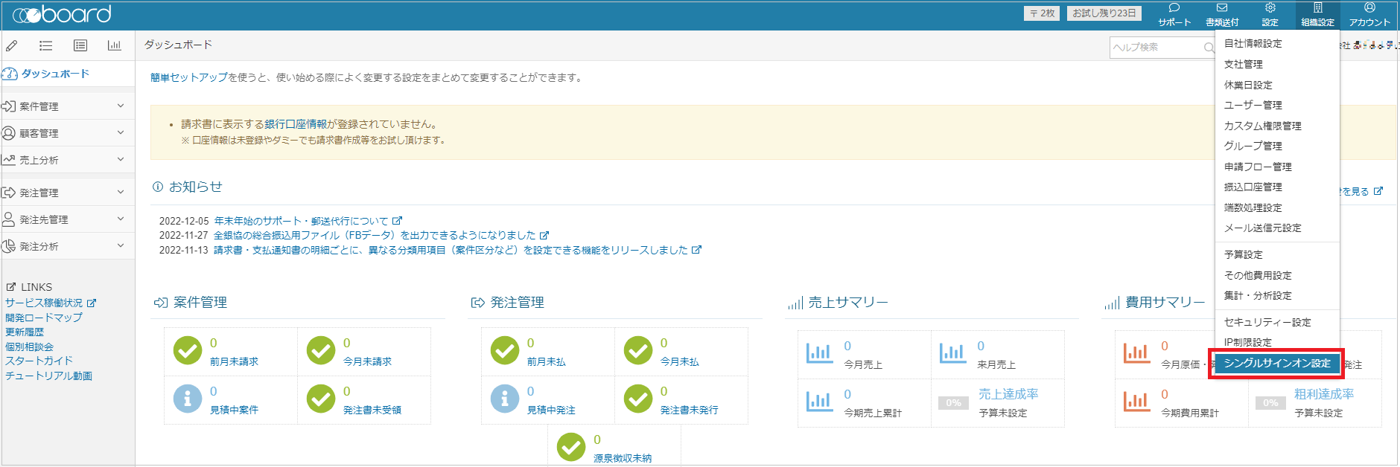Image resolution: width=1400 pixels, height=467 pixels.
Task: Click the 売上達成率 0% progress bar
Action: click(954, 403)
